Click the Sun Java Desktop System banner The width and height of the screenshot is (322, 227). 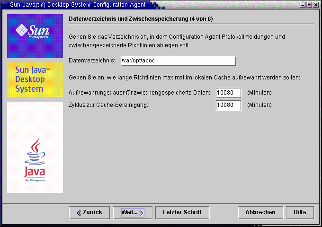(x=35, y=79)
